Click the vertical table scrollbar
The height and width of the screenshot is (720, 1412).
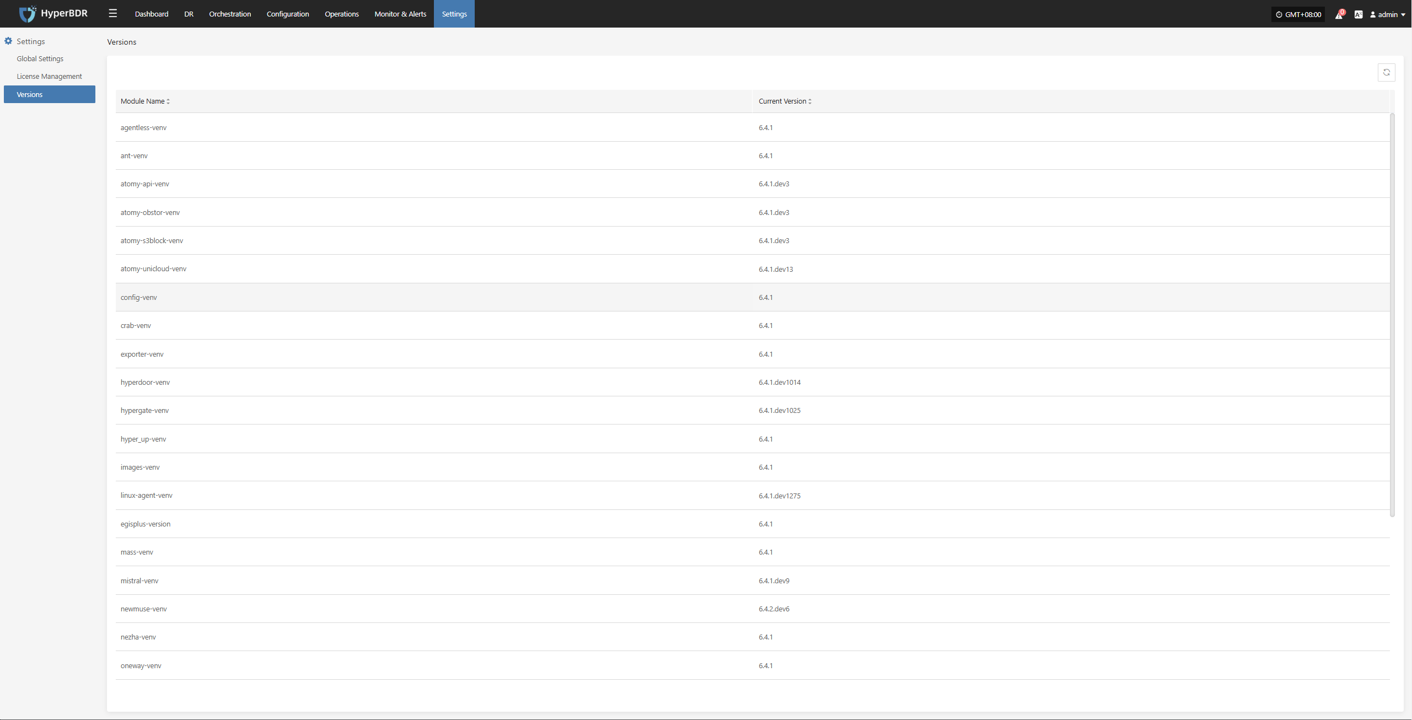(x=1392, y=314)
